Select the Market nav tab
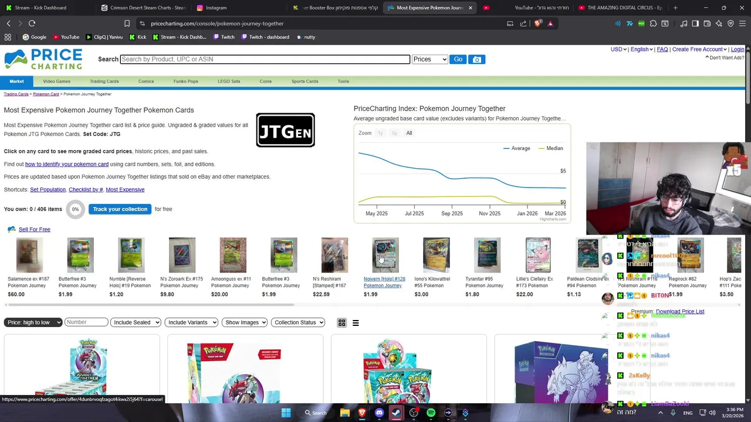Viewport: 751px width, 422px height. [x=16, y=81]
